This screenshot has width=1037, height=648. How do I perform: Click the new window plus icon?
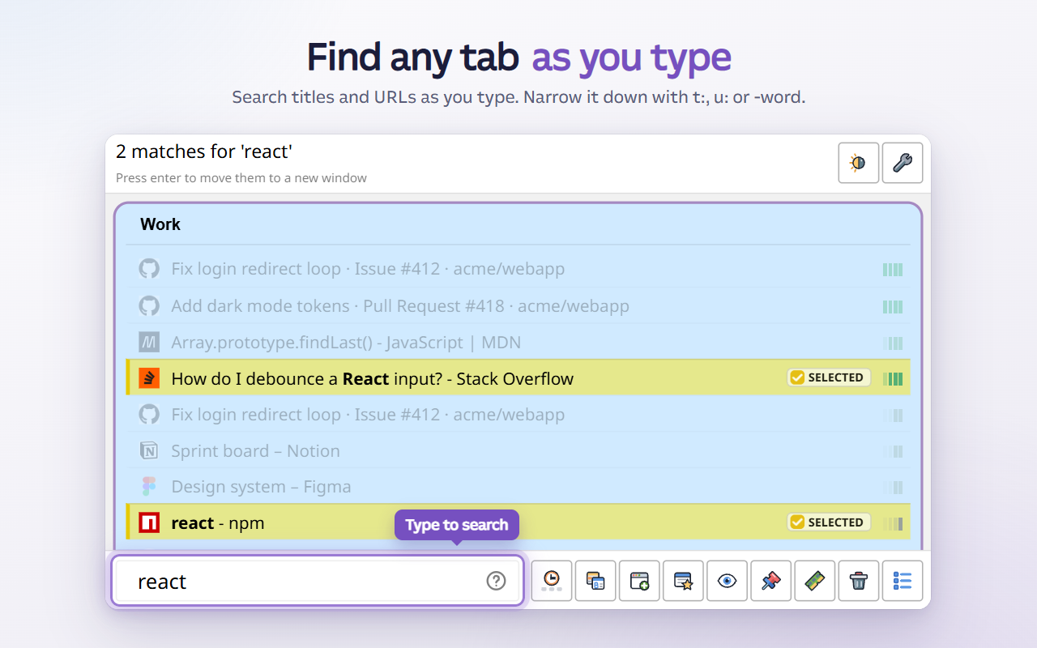[639, 581]
